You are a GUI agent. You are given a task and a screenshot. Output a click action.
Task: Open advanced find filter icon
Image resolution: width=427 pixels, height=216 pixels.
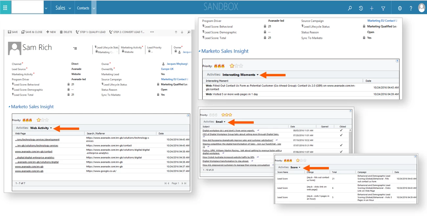click(383, 8)
